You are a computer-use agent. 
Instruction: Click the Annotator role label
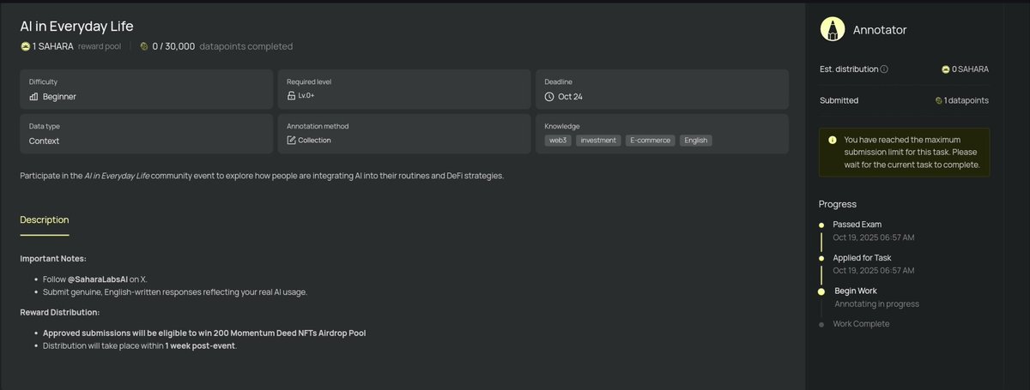pyautogui.click(x=880, y=30)
